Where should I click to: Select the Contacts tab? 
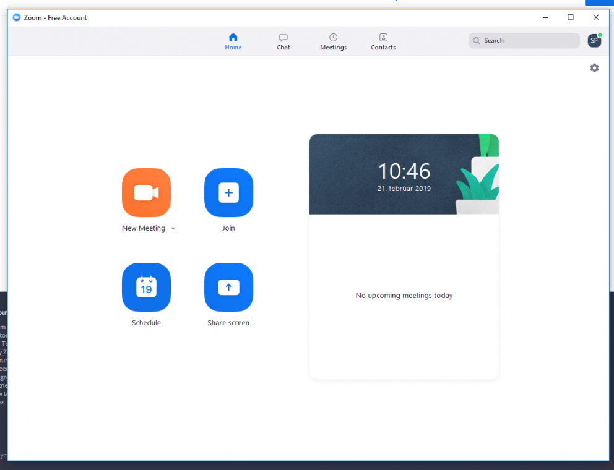pos(383,41)
